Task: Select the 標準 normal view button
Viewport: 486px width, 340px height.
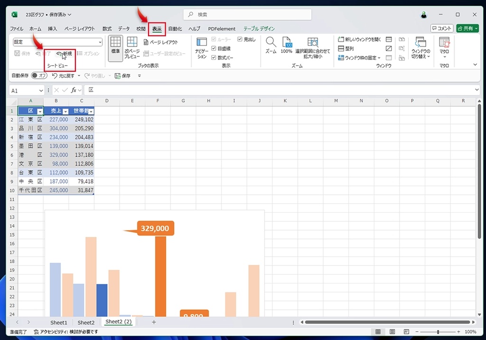Action: point(115,48)
